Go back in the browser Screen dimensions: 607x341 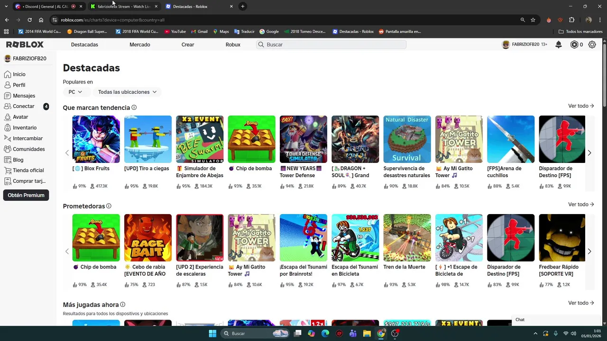click(x=7, y=20)
